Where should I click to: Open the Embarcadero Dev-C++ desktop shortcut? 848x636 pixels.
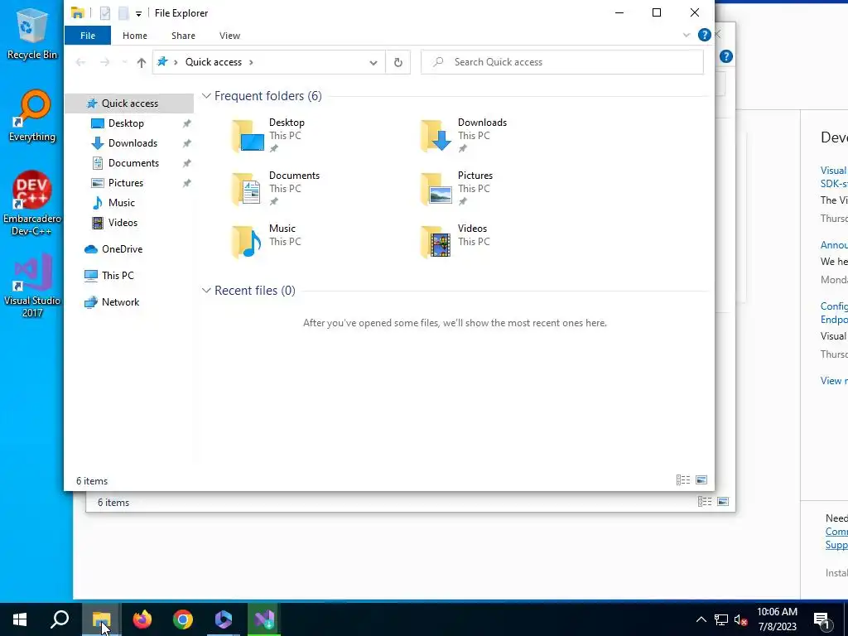32,204
